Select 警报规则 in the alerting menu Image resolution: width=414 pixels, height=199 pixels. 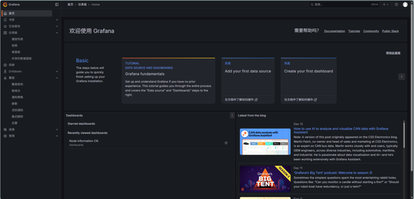click(17, 84)
